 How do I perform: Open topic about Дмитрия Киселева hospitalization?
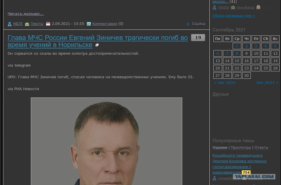(239, 164)
